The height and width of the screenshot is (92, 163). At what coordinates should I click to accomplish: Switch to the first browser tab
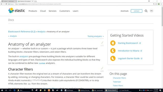[x=9, y=1]
